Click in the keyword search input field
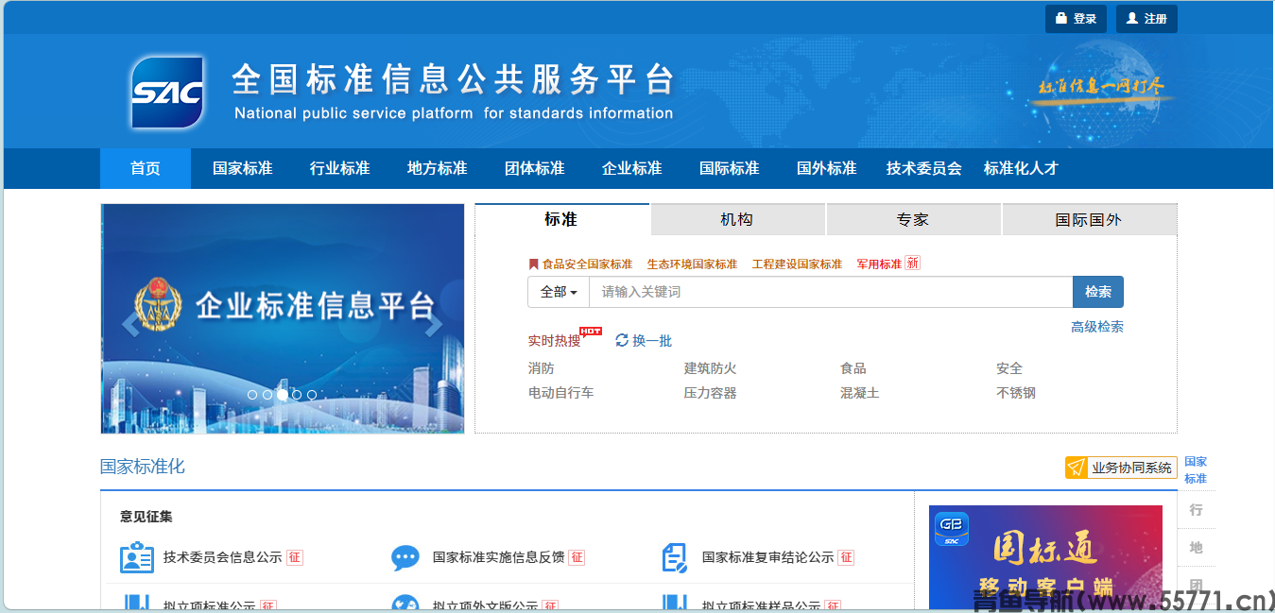This screenshot has height=613, width=1275. click(x=831, y=292)
